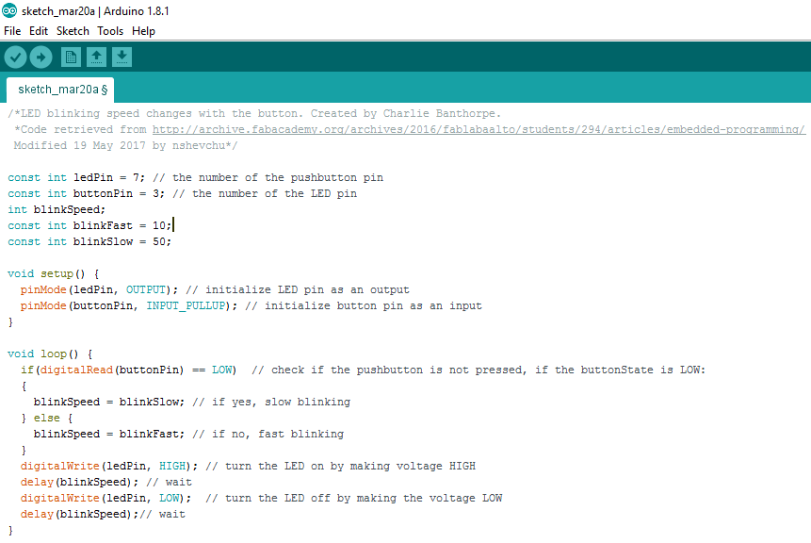Open the Edit menu

[39, 31]
